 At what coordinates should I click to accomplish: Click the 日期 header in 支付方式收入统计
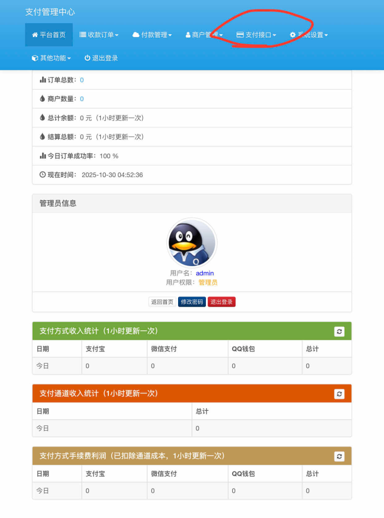point(42,349)
